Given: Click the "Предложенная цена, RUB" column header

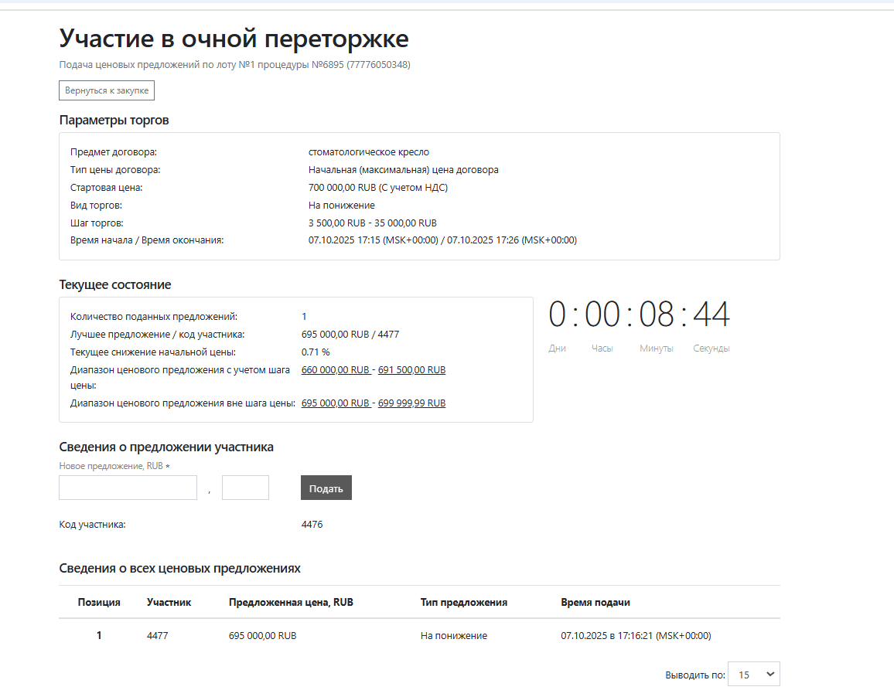Looking at the screenshot, I should 291,602.
